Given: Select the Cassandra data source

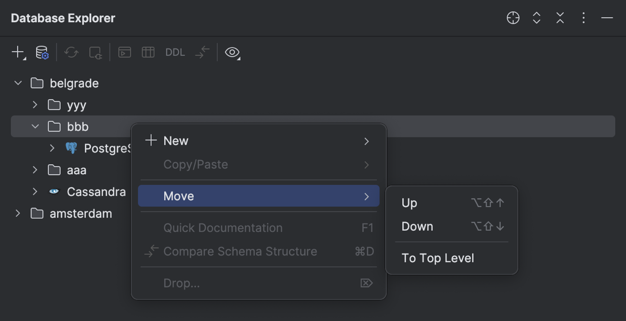Looking at the screenshot, I should (96, 192).
